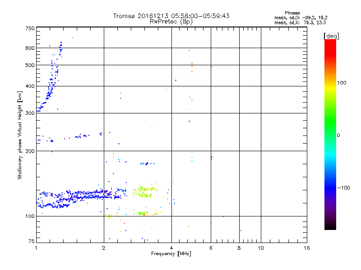Click the colorbar tick label '-100'

(343, 188)
